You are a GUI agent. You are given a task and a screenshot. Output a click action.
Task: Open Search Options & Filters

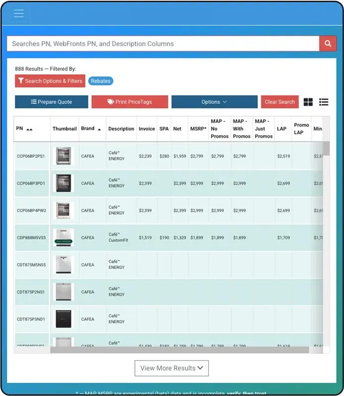pyautogui.click(x=50, y=81)
